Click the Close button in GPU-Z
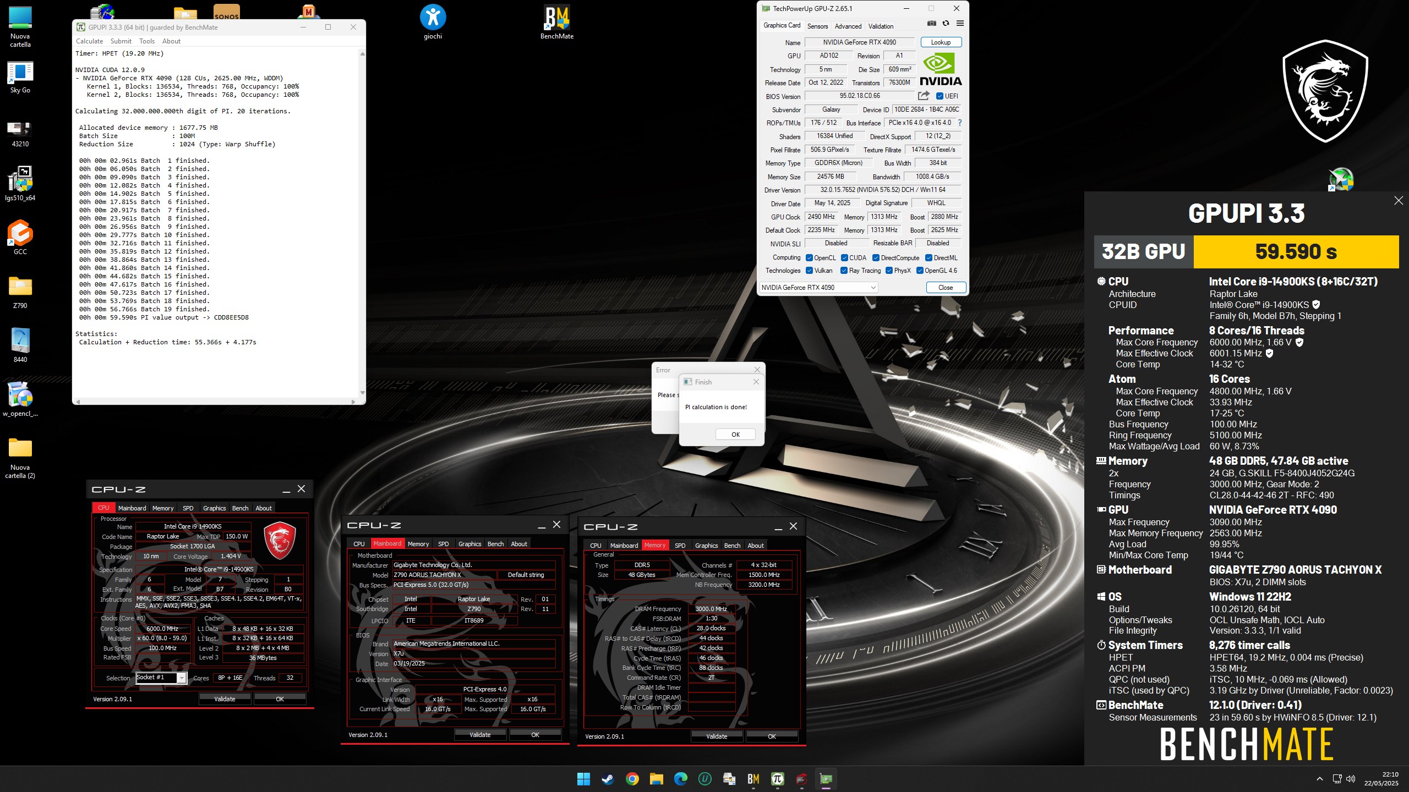This screenshot has width=1409, height=792. [x=946, y=287]
